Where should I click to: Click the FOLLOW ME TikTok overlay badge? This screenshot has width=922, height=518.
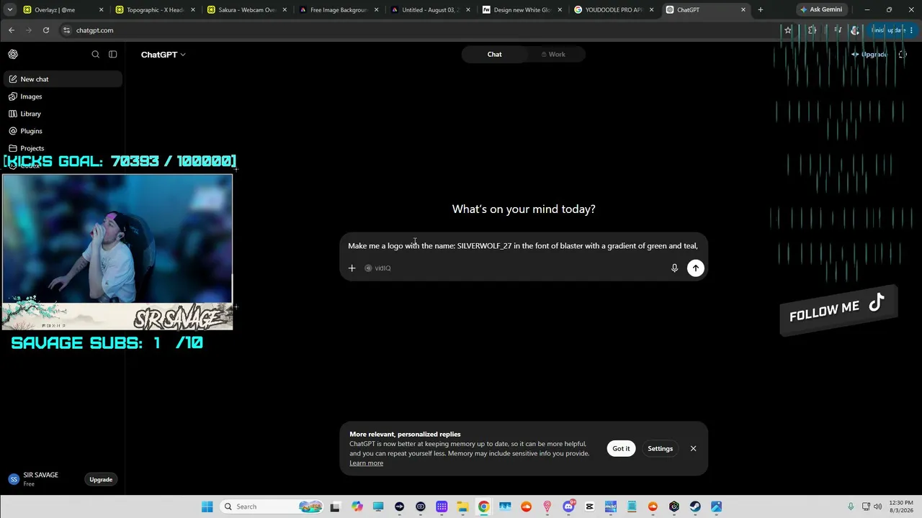[x=838, y=309]
